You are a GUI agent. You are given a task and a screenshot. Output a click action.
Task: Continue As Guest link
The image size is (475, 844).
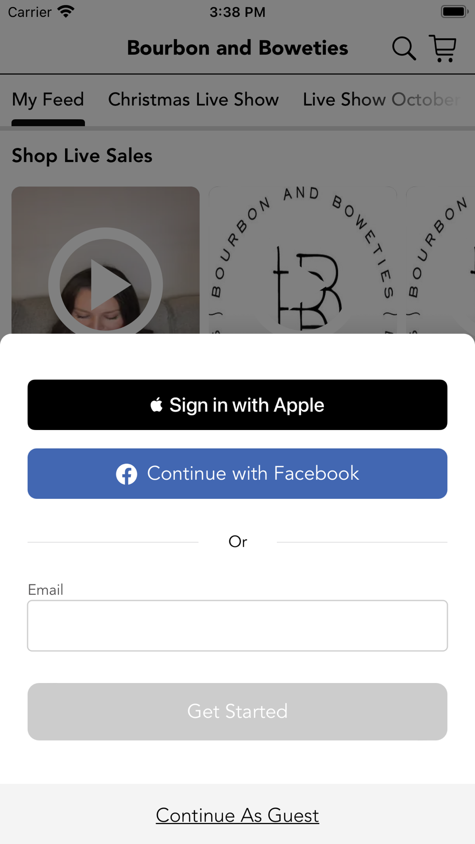(x=237, y=816)
